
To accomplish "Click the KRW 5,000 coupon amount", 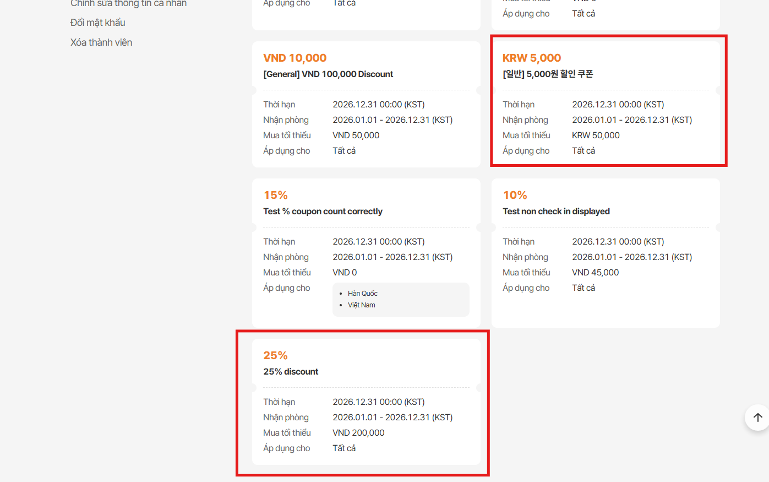I will pos(532,58).
